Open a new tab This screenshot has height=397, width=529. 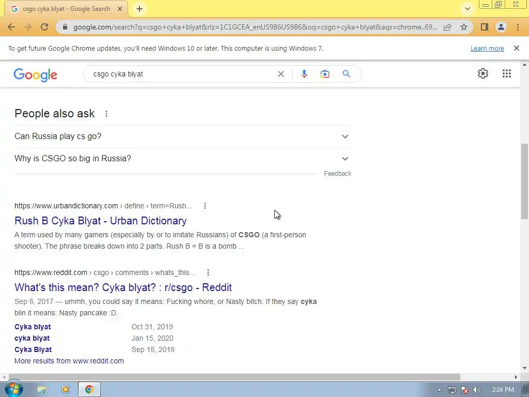(139, 9)
